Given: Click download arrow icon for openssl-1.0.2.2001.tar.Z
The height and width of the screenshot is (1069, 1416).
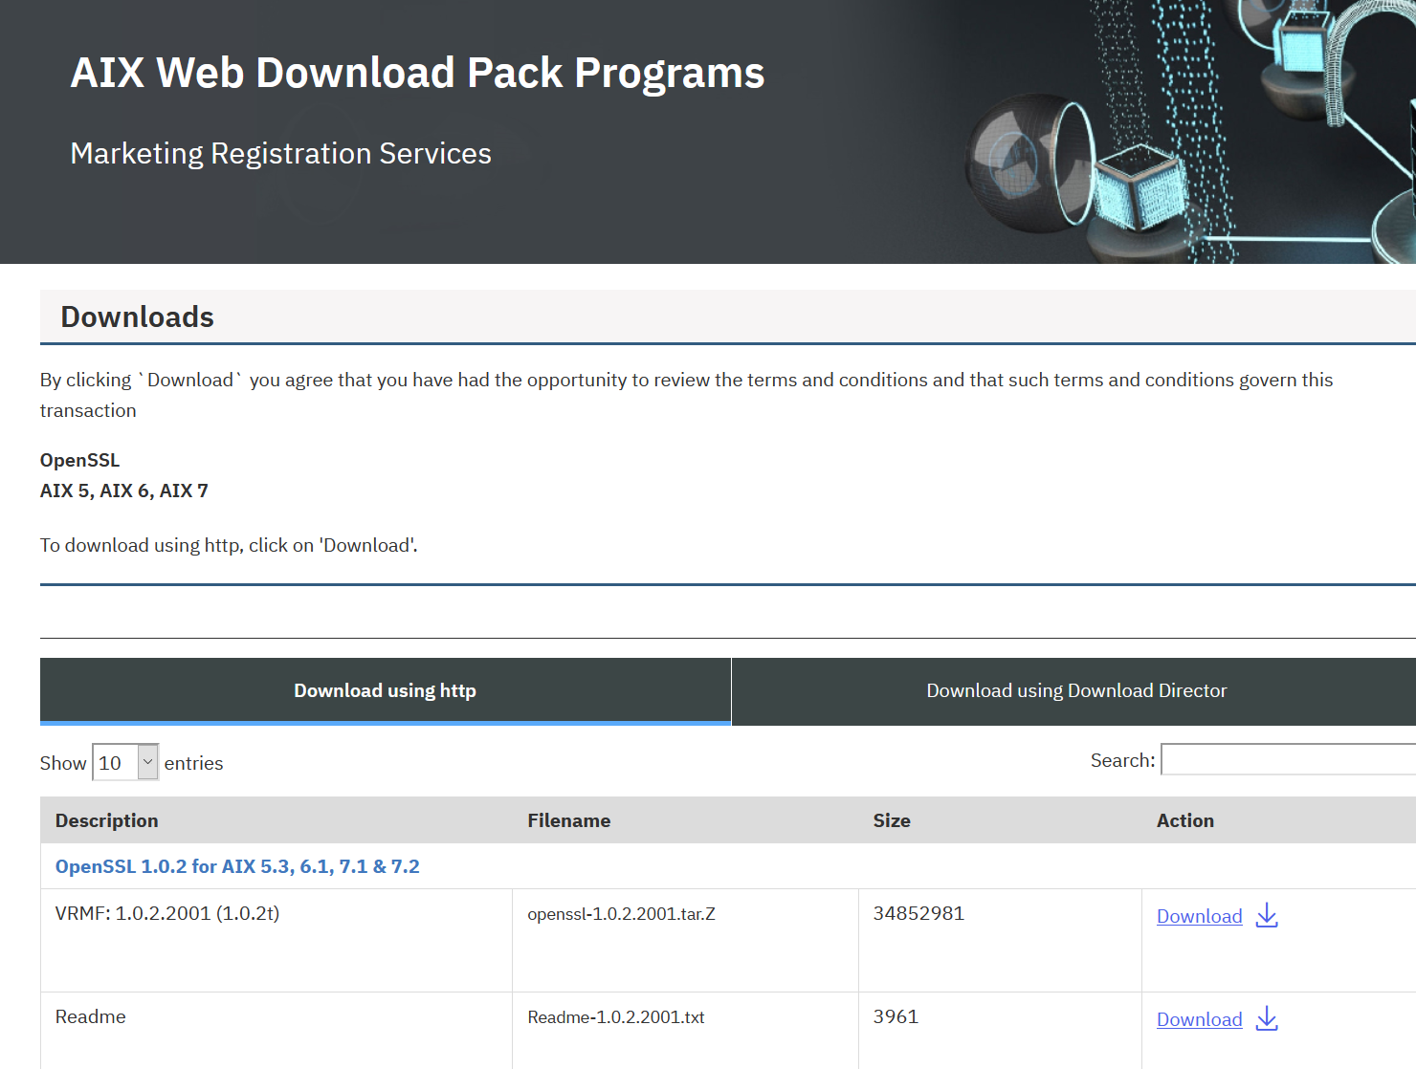Looking at the screenshot, I should pos(1267,915).
